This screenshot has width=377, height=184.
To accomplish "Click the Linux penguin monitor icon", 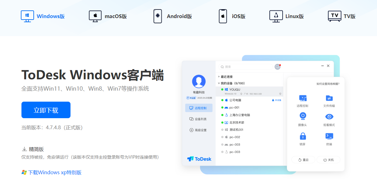I will point(276,16).
